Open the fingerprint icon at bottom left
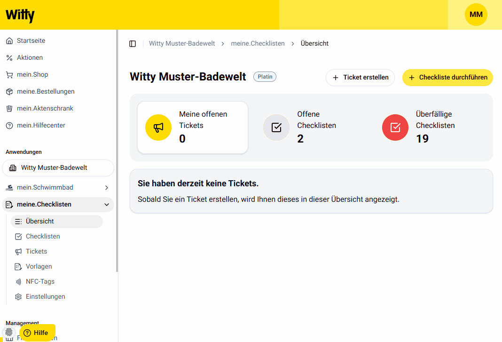Image resolution: width=502 pixels, height=342 pixels. click(x=9, y=333)
